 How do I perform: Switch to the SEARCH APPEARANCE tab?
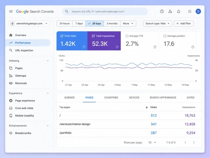[163, 98]
